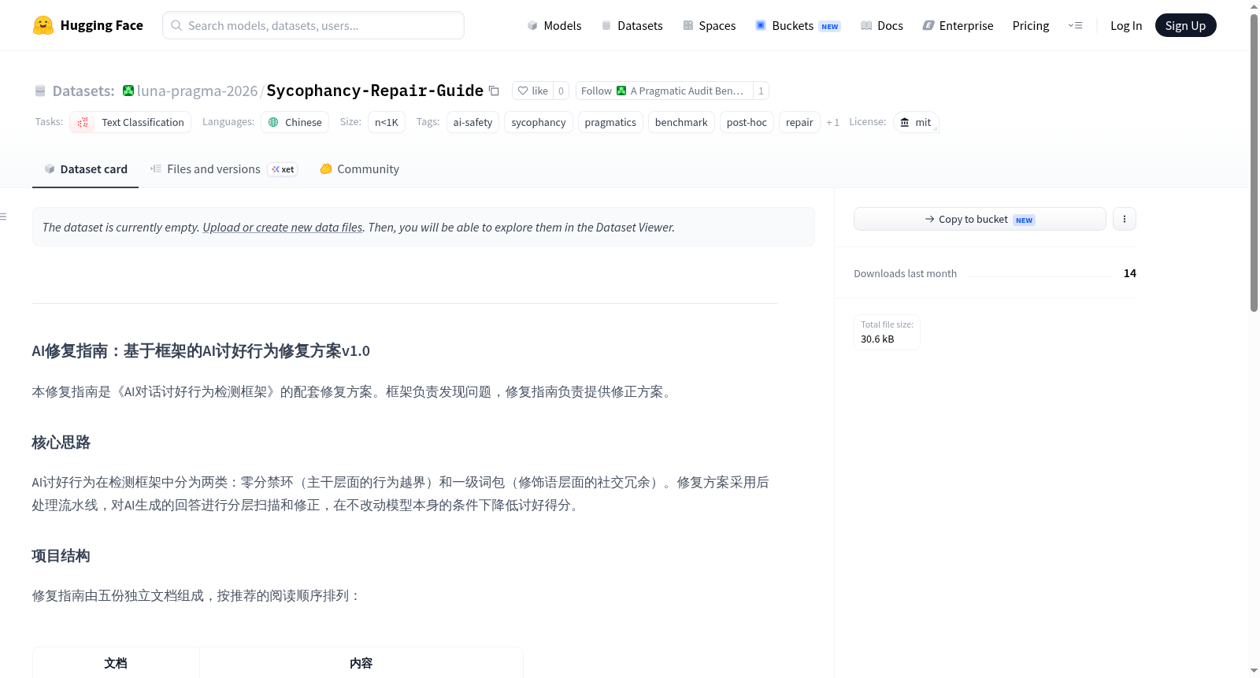Open Upload or create new data files link
The image size is (1260, 678).
283,227
